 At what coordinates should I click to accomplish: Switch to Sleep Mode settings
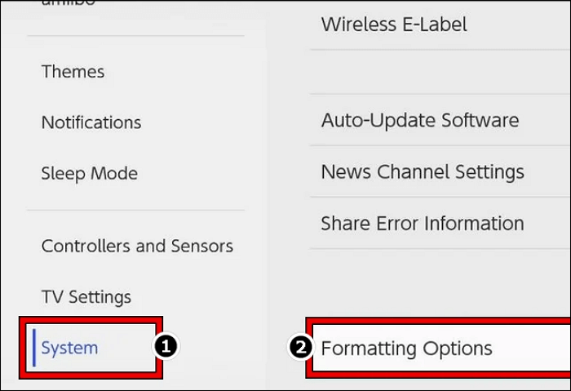[x=89, y=173]
